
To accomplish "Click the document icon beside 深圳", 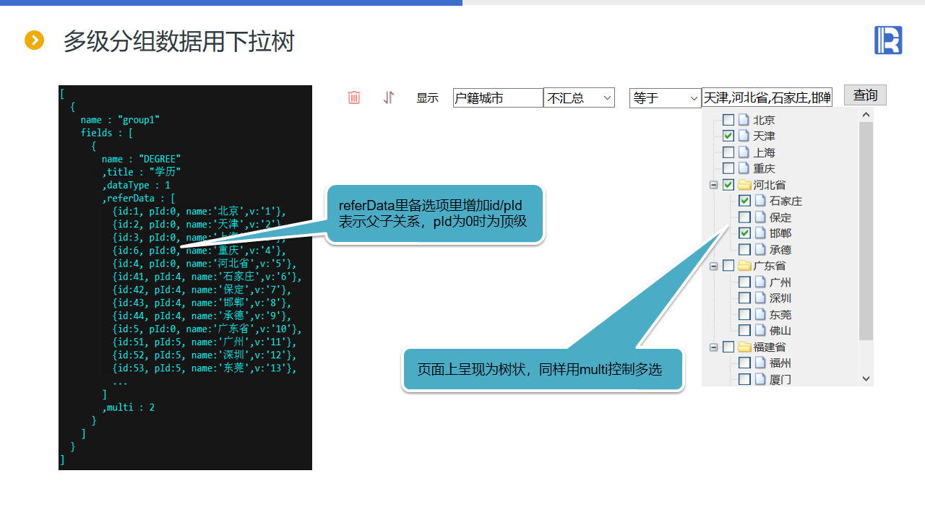I will pyautogui.click(x=760, y=298).
